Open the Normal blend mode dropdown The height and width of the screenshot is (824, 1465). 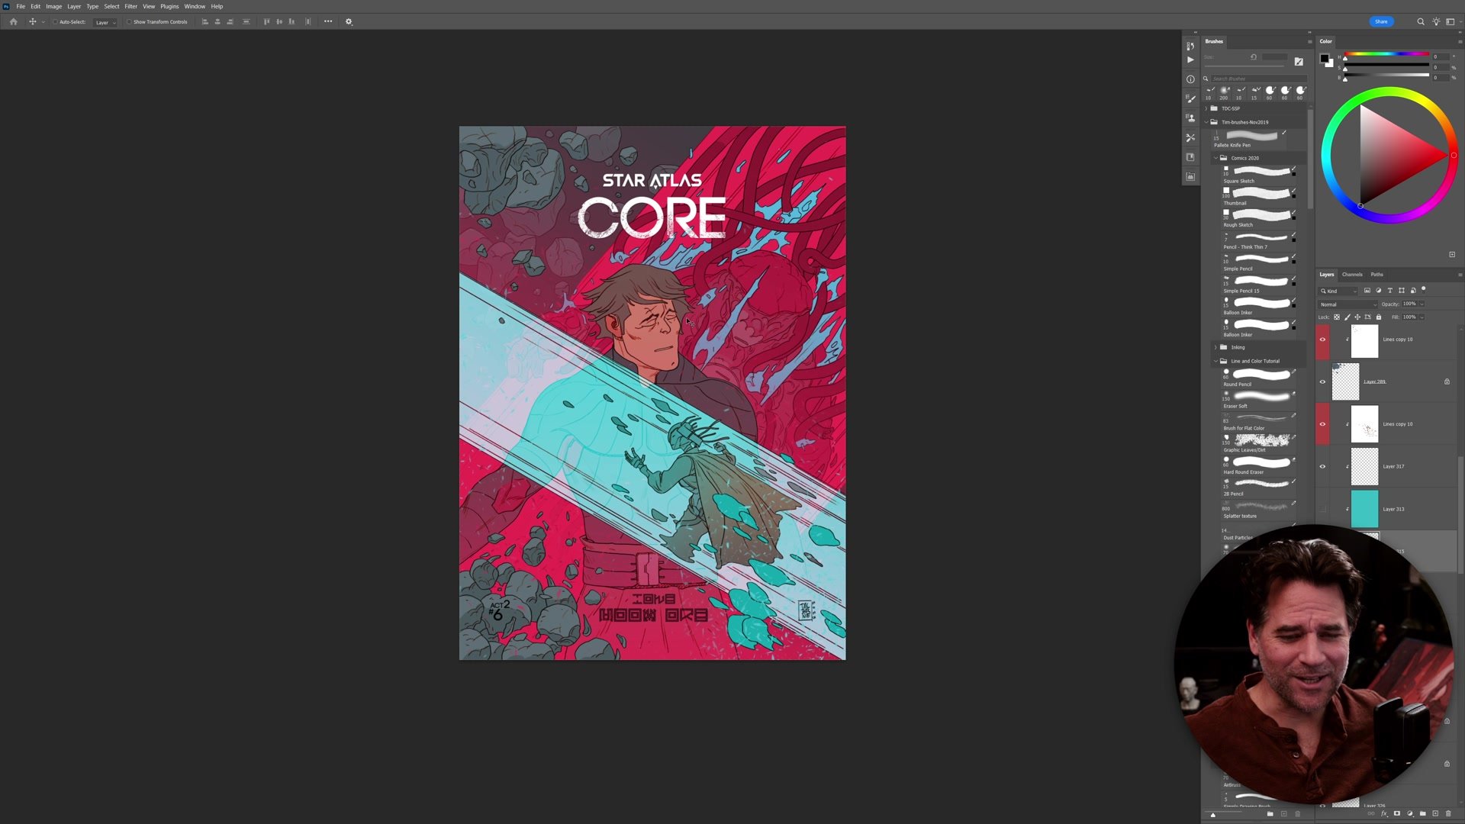click(x=1348, y=304)
